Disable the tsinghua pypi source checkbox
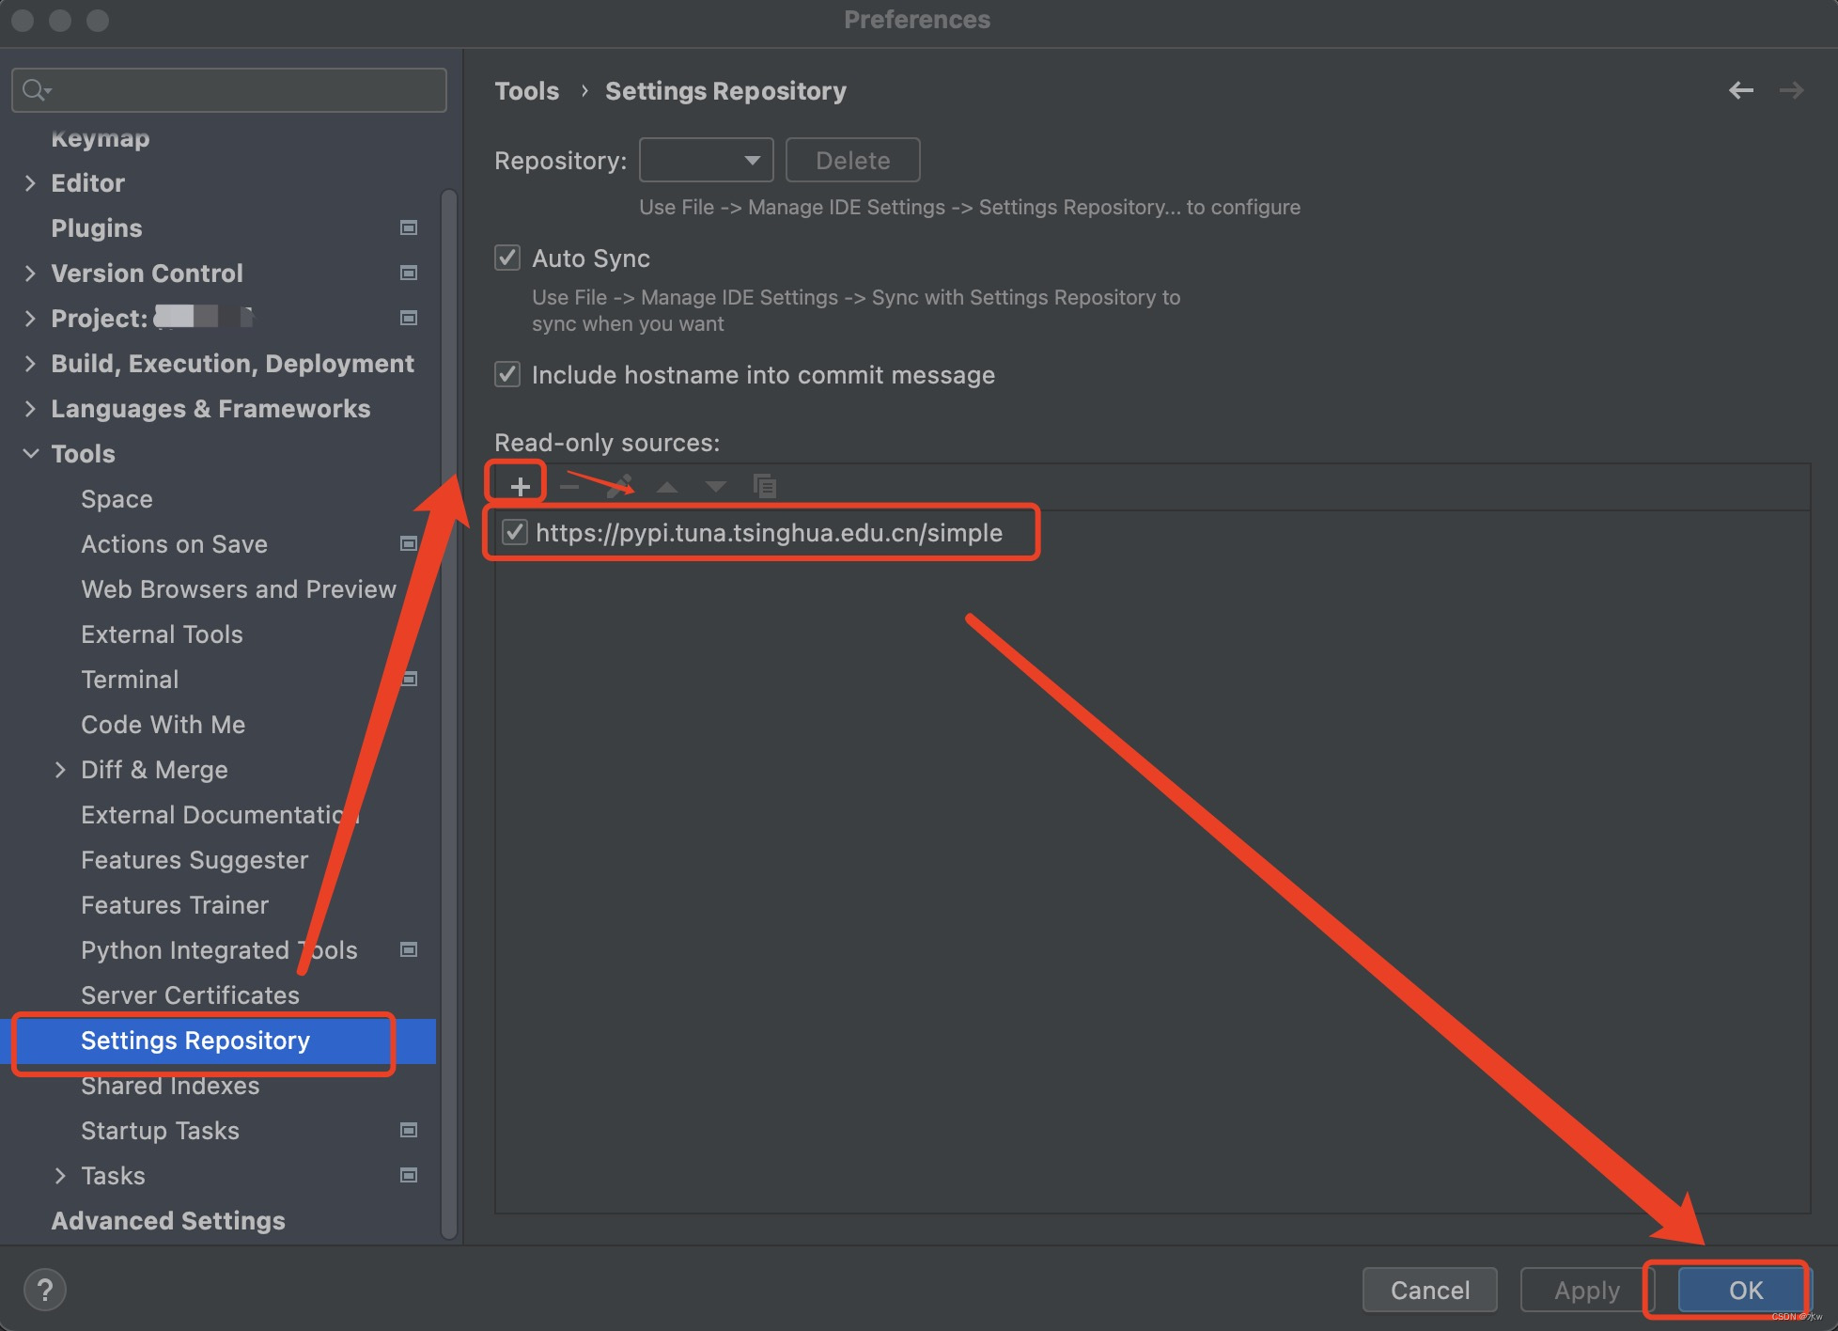The image size is (1838, 1331). click(x=514, y=532)
